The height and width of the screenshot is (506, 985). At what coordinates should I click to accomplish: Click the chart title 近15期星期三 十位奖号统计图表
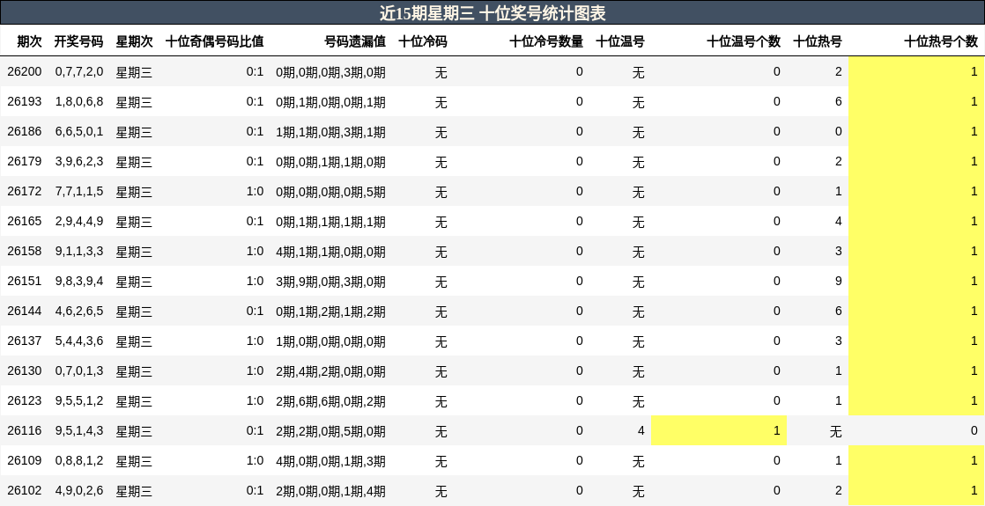pos(493,12)
